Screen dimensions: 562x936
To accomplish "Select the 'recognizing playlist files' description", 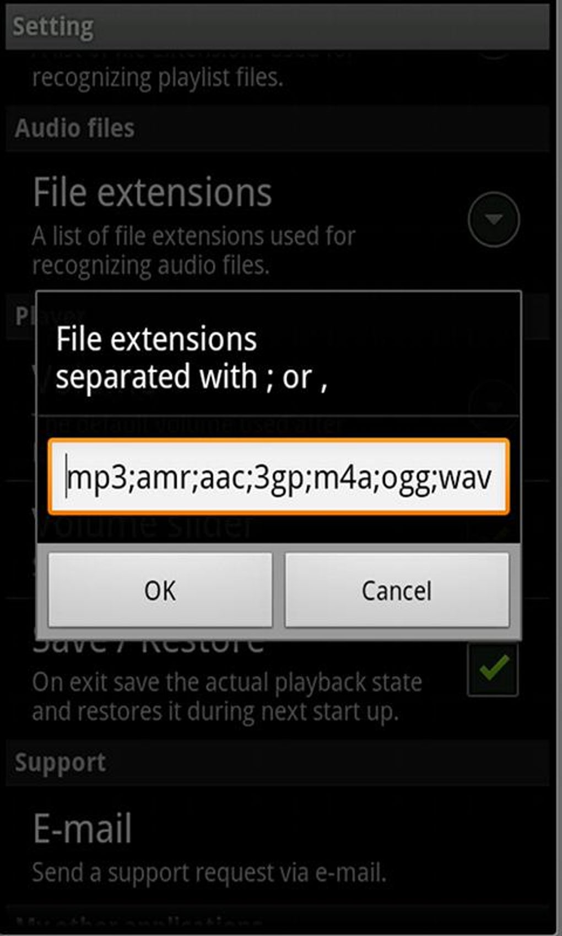I will point(158,78).
